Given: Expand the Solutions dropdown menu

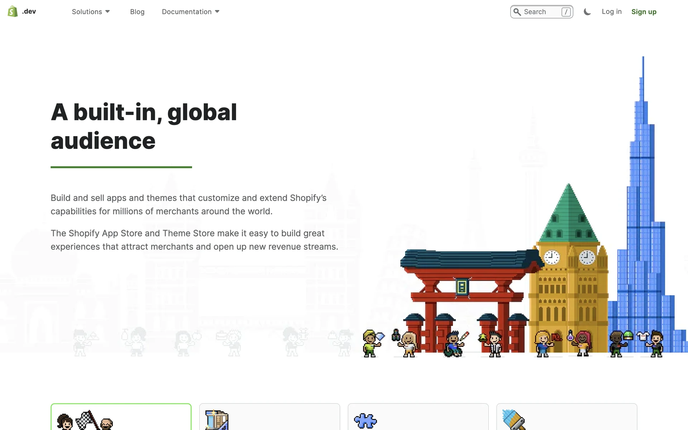Looking at the screenshot, I should tap(87, 12).
